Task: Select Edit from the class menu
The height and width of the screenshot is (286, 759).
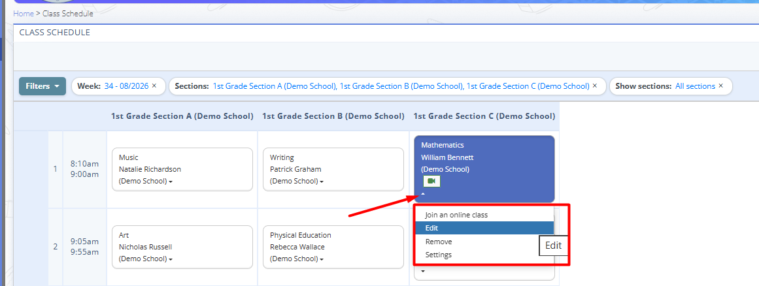Action: point(484,228)
